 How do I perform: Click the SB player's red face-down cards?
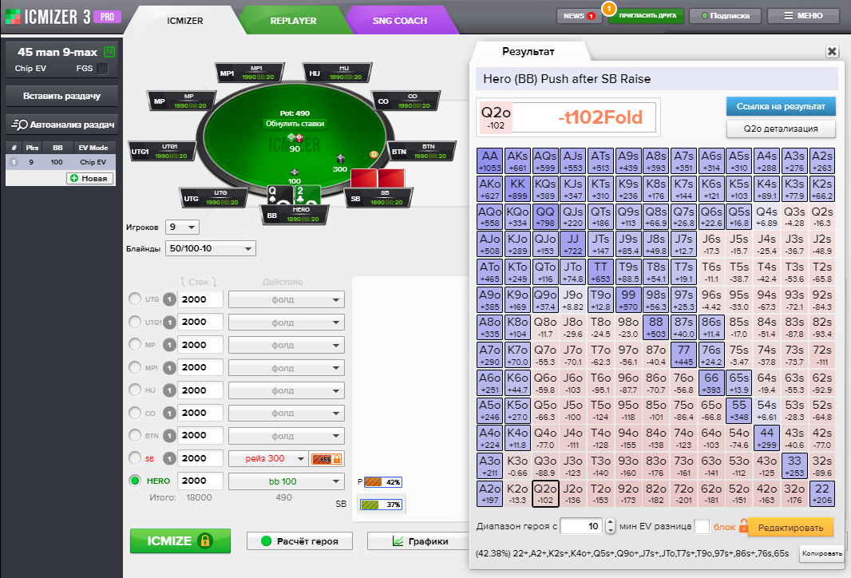pyautogui.click(x=377, y=179)
